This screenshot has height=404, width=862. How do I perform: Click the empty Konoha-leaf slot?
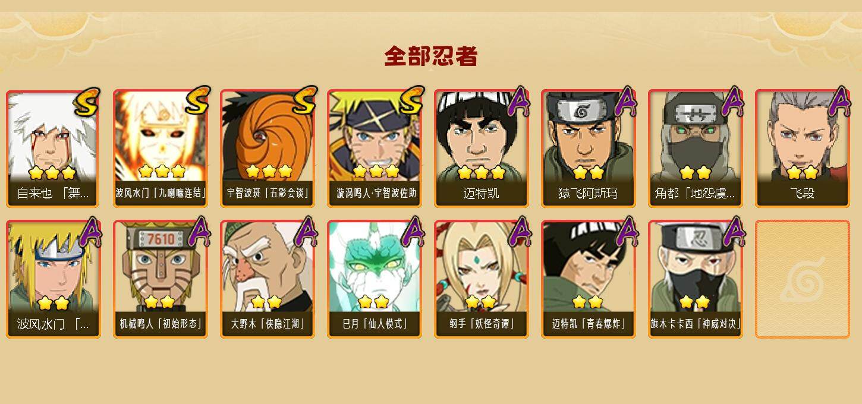(803, 279)
